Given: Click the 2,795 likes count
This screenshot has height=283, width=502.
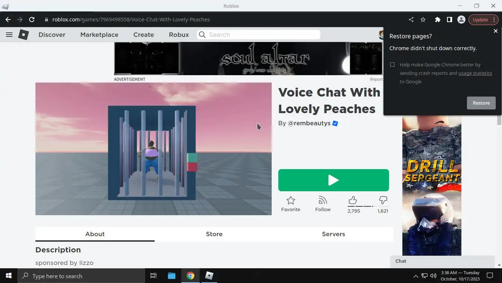Looking at the screenshot, I should pyautogui.click(x=354, y=211).
